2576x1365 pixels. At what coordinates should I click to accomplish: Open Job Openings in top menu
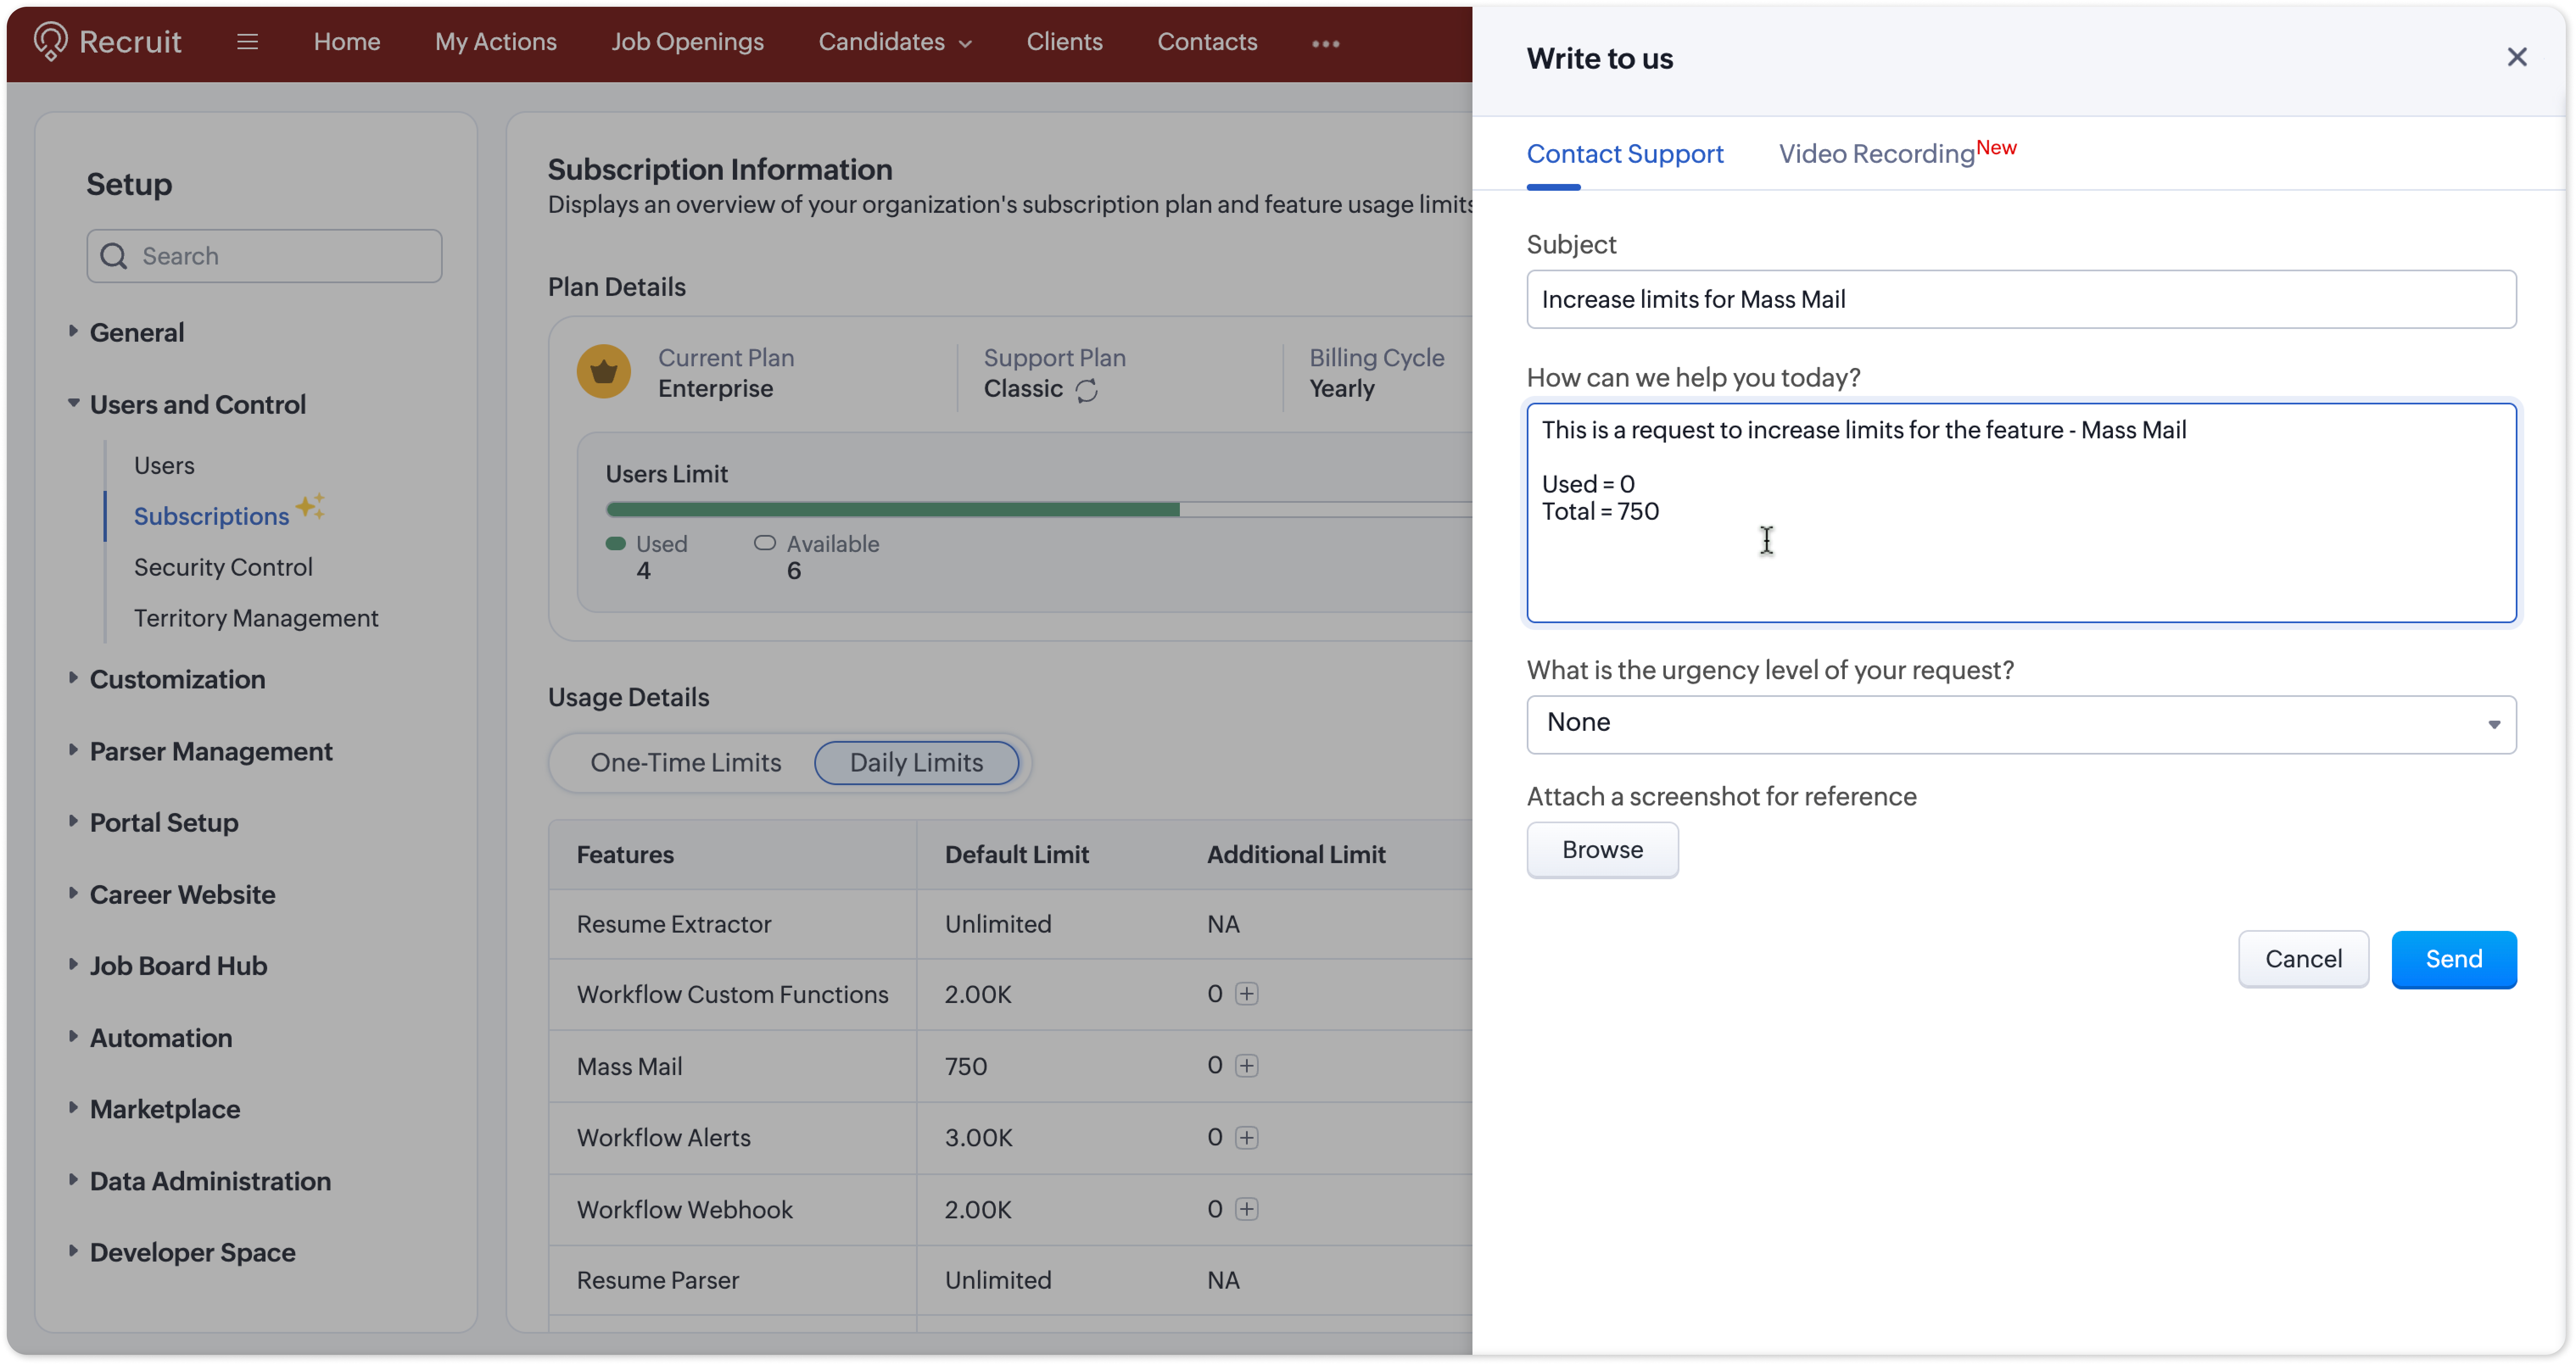(687, 42)
